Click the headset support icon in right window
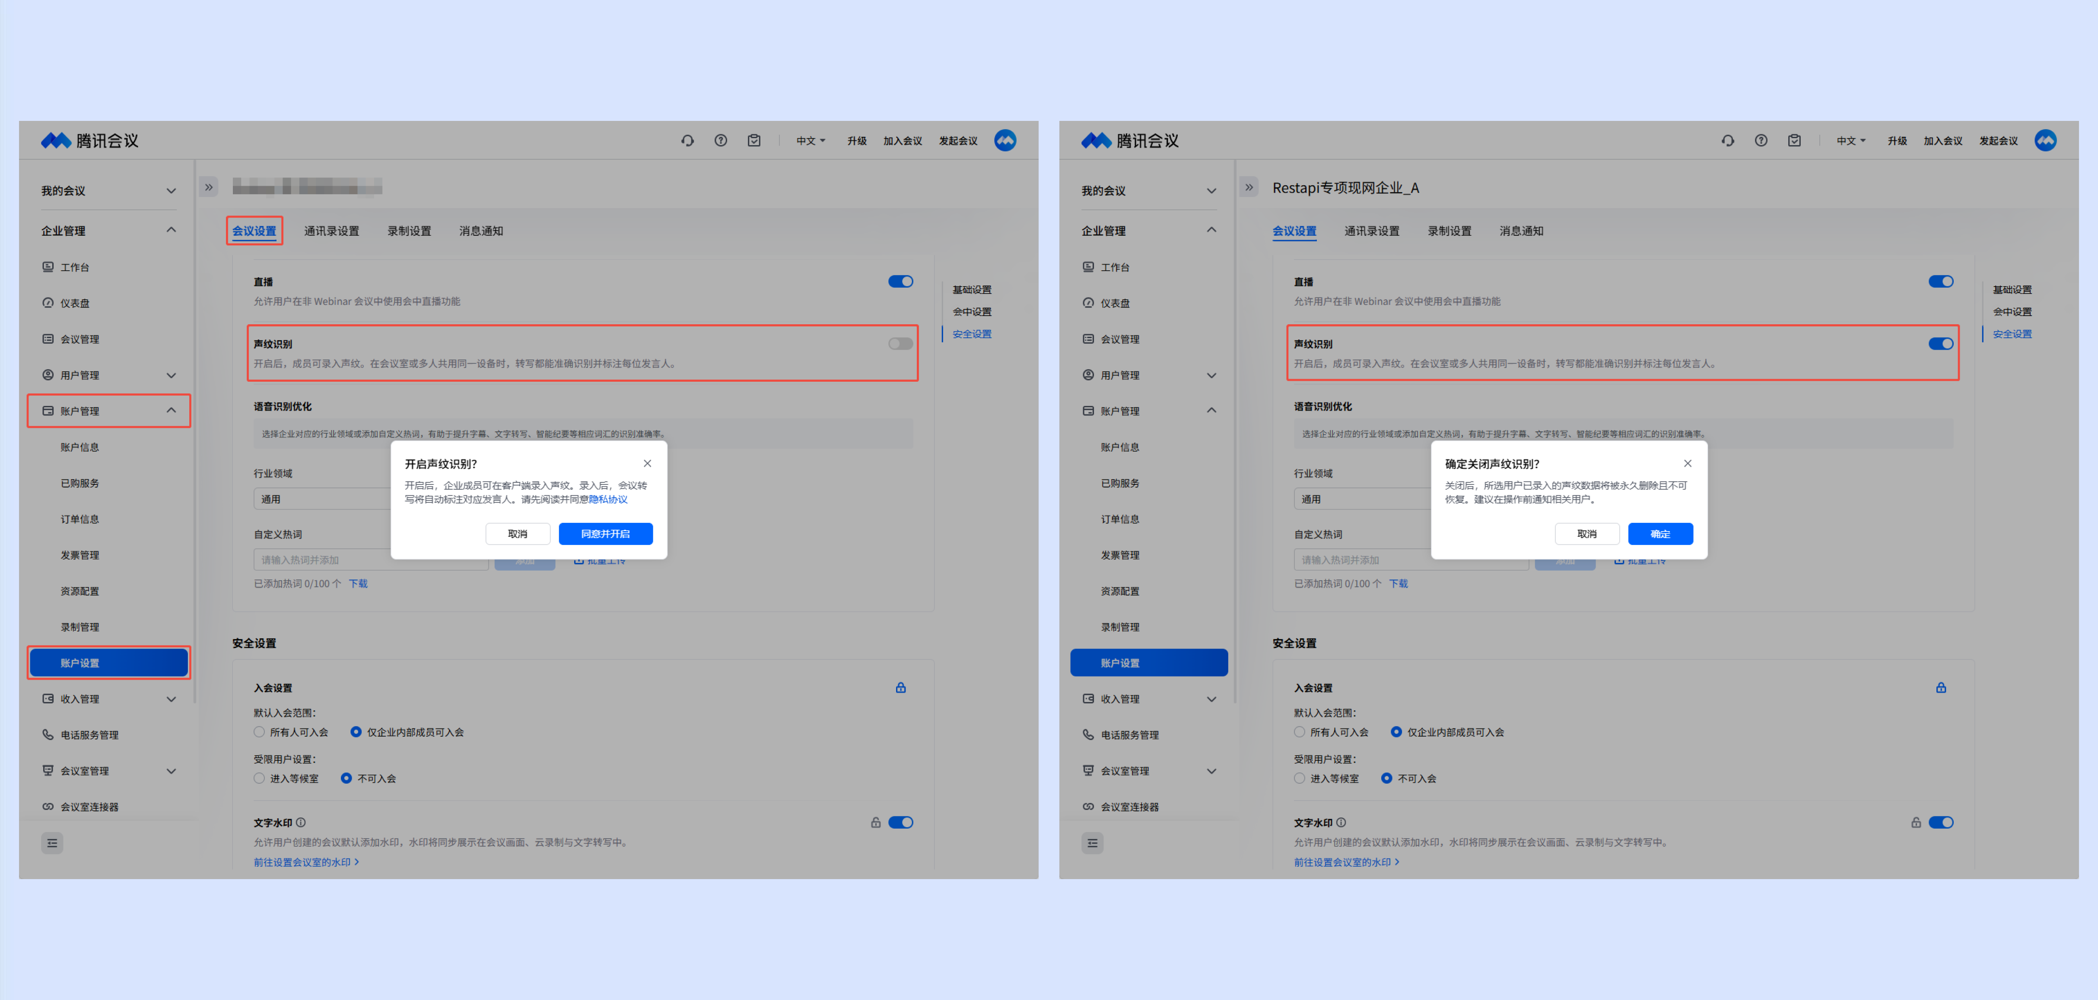The image size is (2098, 1000). (x=1727, y=141)
